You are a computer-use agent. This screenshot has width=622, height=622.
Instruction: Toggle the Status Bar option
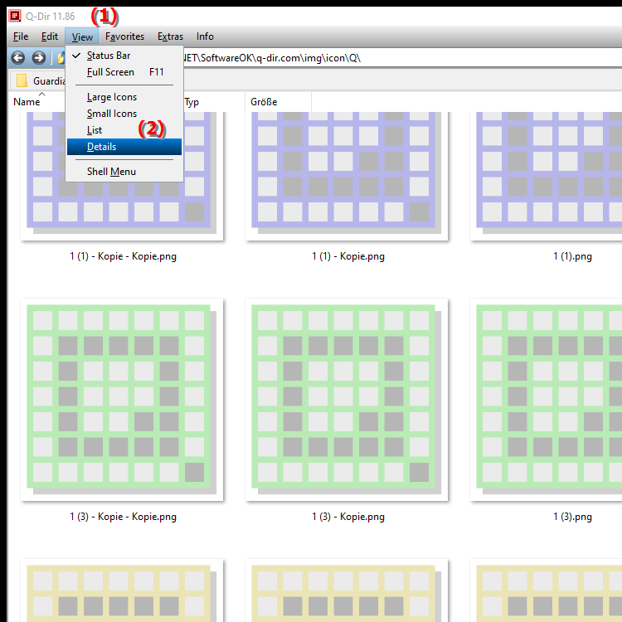124,56
